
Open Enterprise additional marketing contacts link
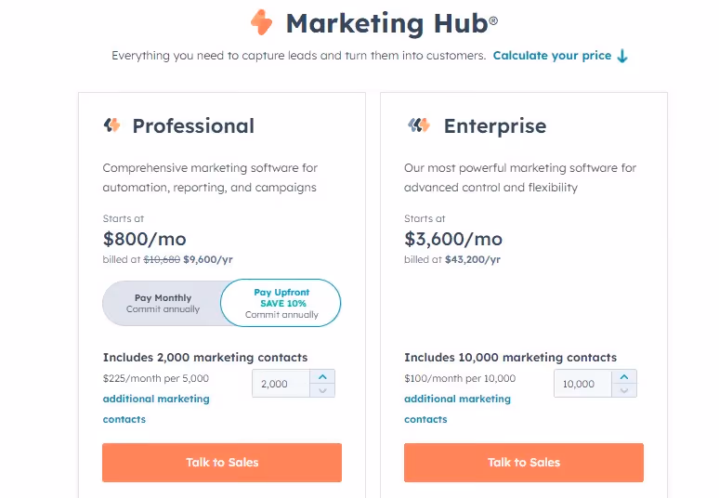[457, 409]
